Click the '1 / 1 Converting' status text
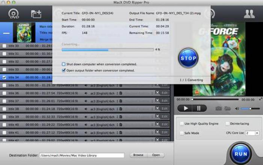Screen dimensions: 263x165 point(191,80)
